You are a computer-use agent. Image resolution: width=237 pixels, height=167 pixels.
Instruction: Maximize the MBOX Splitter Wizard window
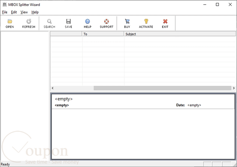217,4
